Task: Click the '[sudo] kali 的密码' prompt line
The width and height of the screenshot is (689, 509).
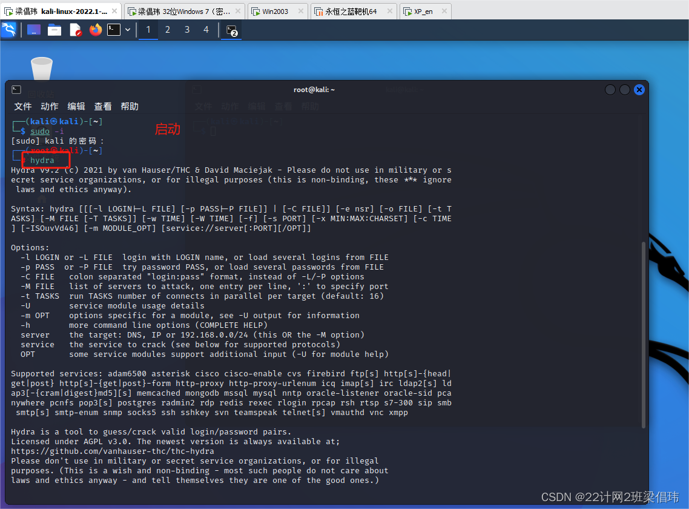Action: point(58,141)
